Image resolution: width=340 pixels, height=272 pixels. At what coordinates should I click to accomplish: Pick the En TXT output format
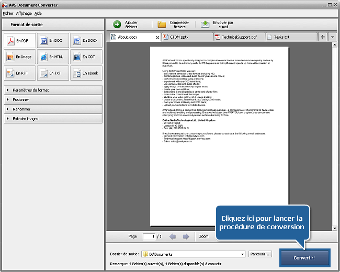click(53, 73)
